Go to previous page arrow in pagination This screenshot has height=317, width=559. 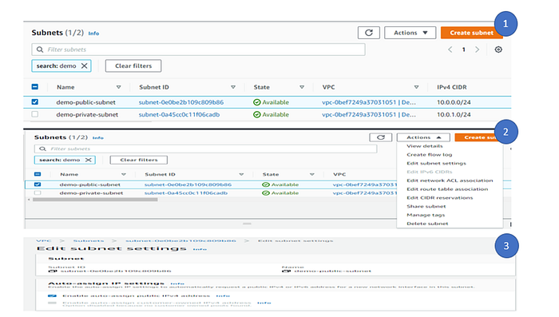click(450, 50)
